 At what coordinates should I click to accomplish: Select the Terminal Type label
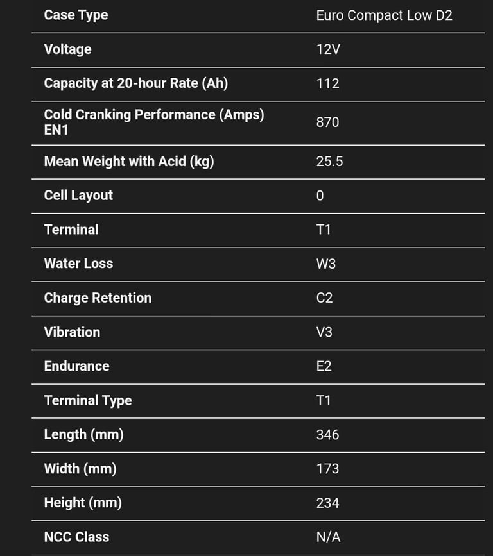pos(88,401)
